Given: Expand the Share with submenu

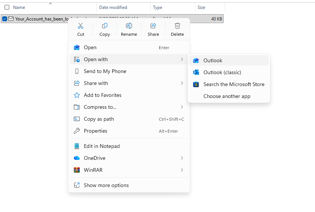Looking at the screenshot, I should pos(129,83).
